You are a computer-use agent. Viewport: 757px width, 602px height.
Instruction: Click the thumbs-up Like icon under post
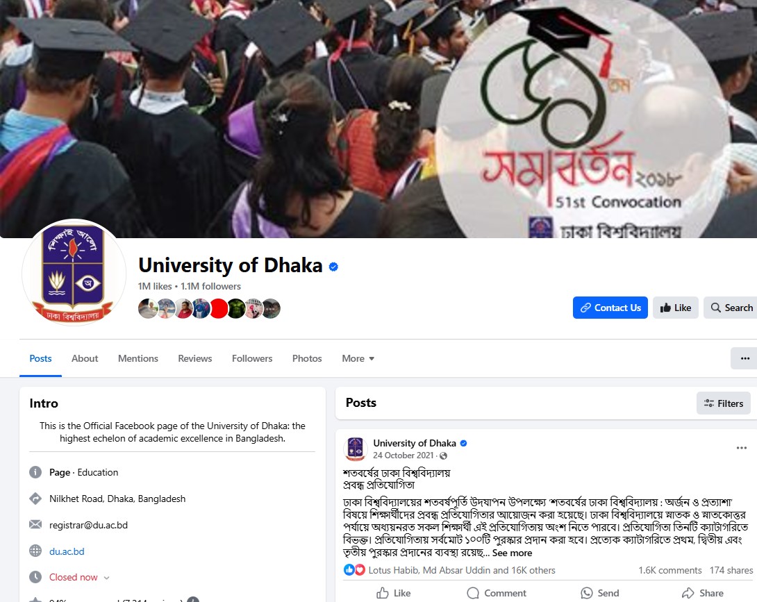tap(383, 593)
